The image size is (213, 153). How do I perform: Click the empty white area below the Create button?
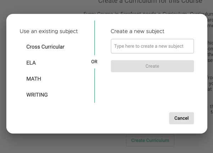152,91
